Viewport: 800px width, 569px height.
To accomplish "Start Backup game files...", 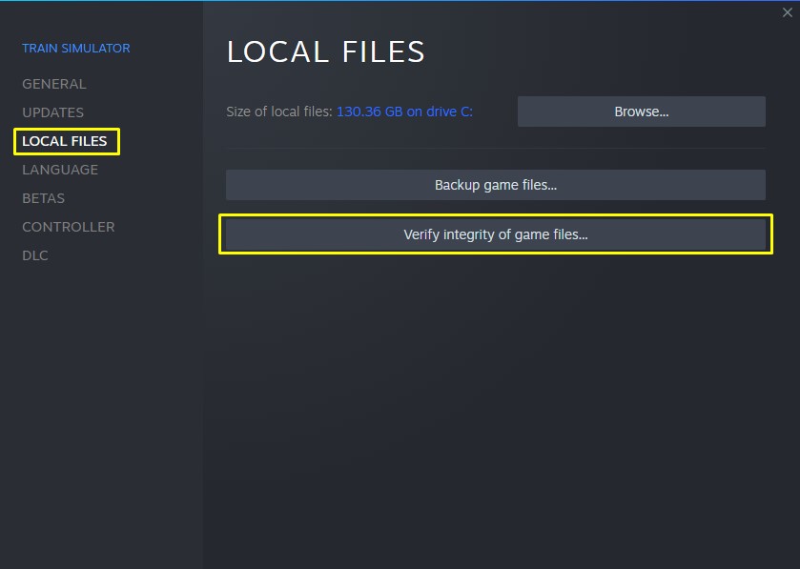I will click(x=496, y=185).
